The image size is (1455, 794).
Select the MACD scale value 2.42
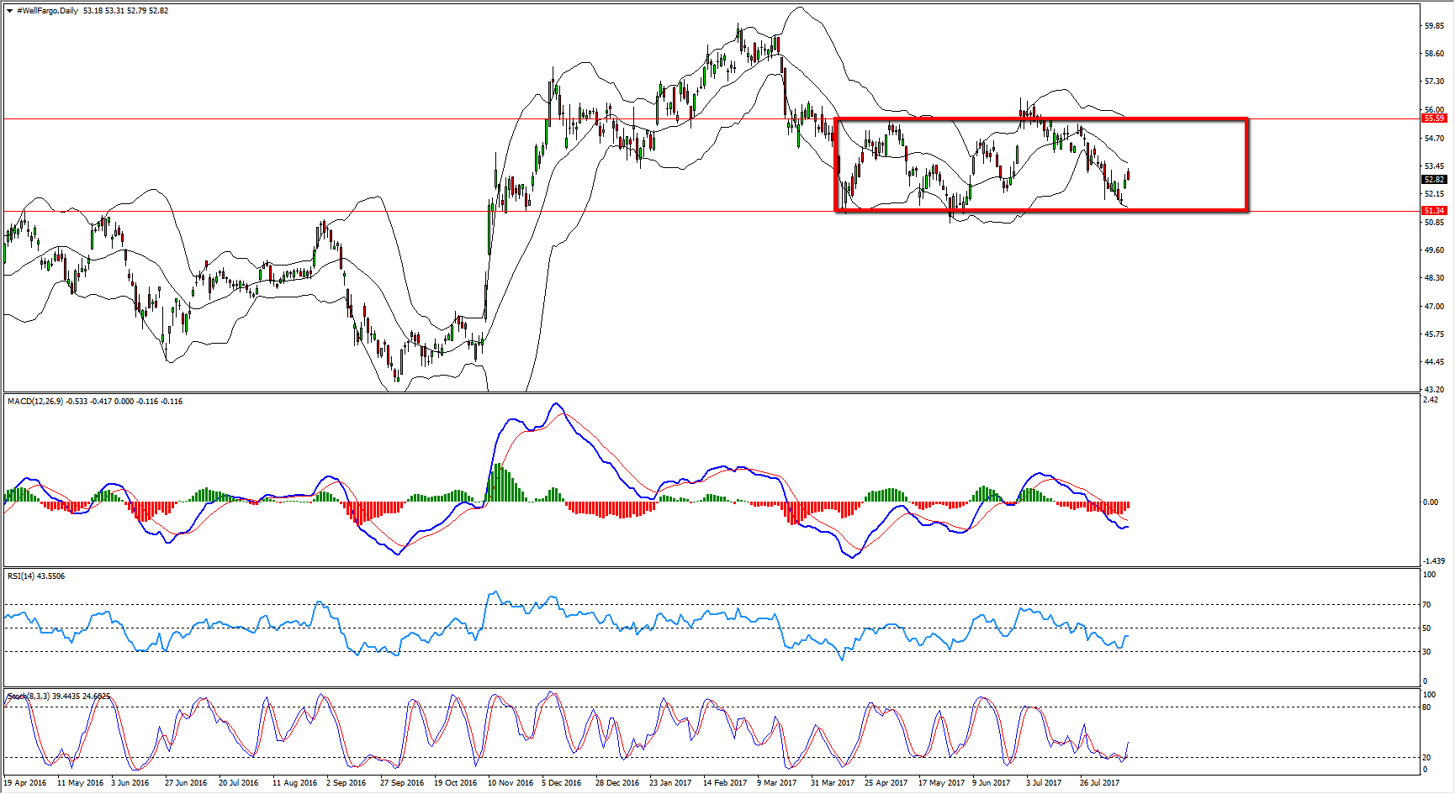pos(1431,400)
